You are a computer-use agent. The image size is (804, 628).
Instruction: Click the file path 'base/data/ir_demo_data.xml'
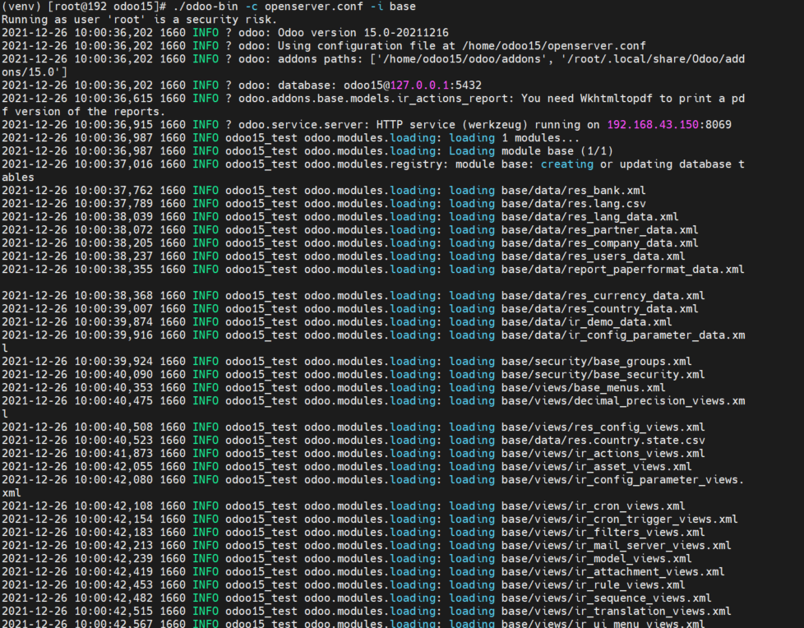click(x=587, y=322)
